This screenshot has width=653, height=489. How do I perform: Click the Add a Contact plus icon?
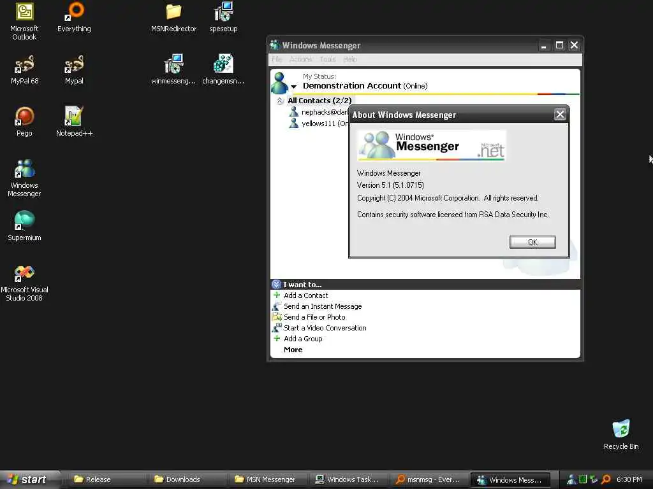click(277, 295)
